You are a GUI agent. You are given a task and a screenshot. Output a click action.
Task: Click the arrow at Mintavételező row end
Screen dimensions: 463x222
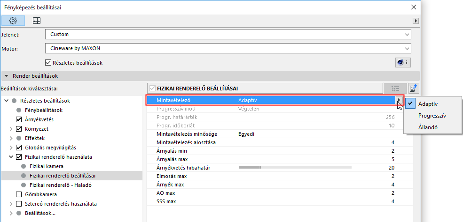[399, 100]
